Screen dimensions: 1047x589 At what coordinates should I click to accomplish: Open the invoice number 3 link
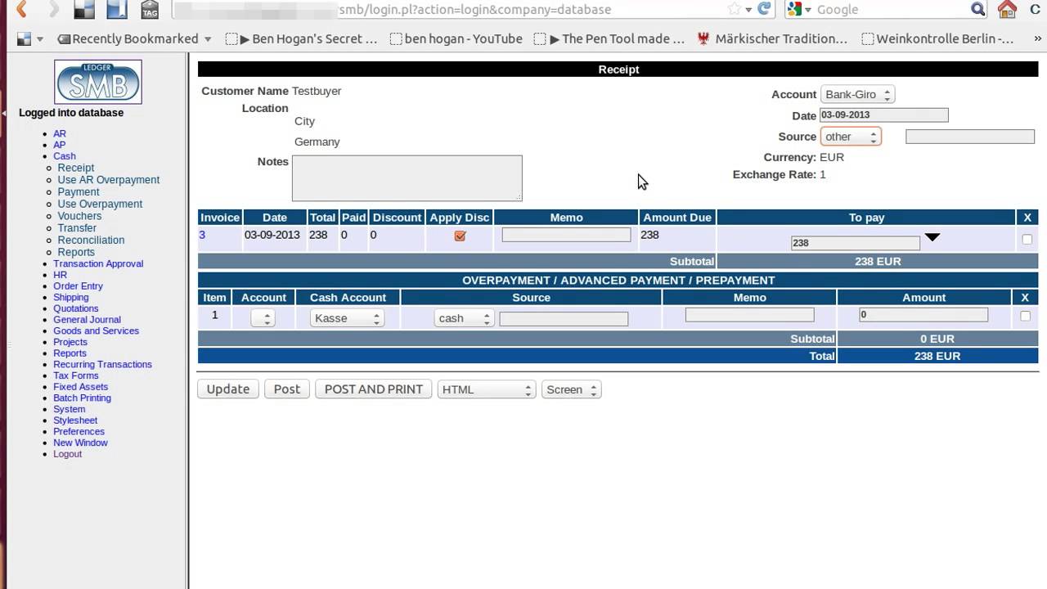(x=202, y=235)
